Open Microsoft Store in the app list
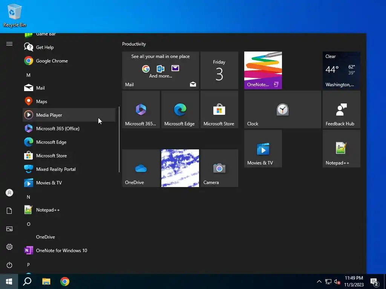Screen dimensions: 386x289 [69, 155]
